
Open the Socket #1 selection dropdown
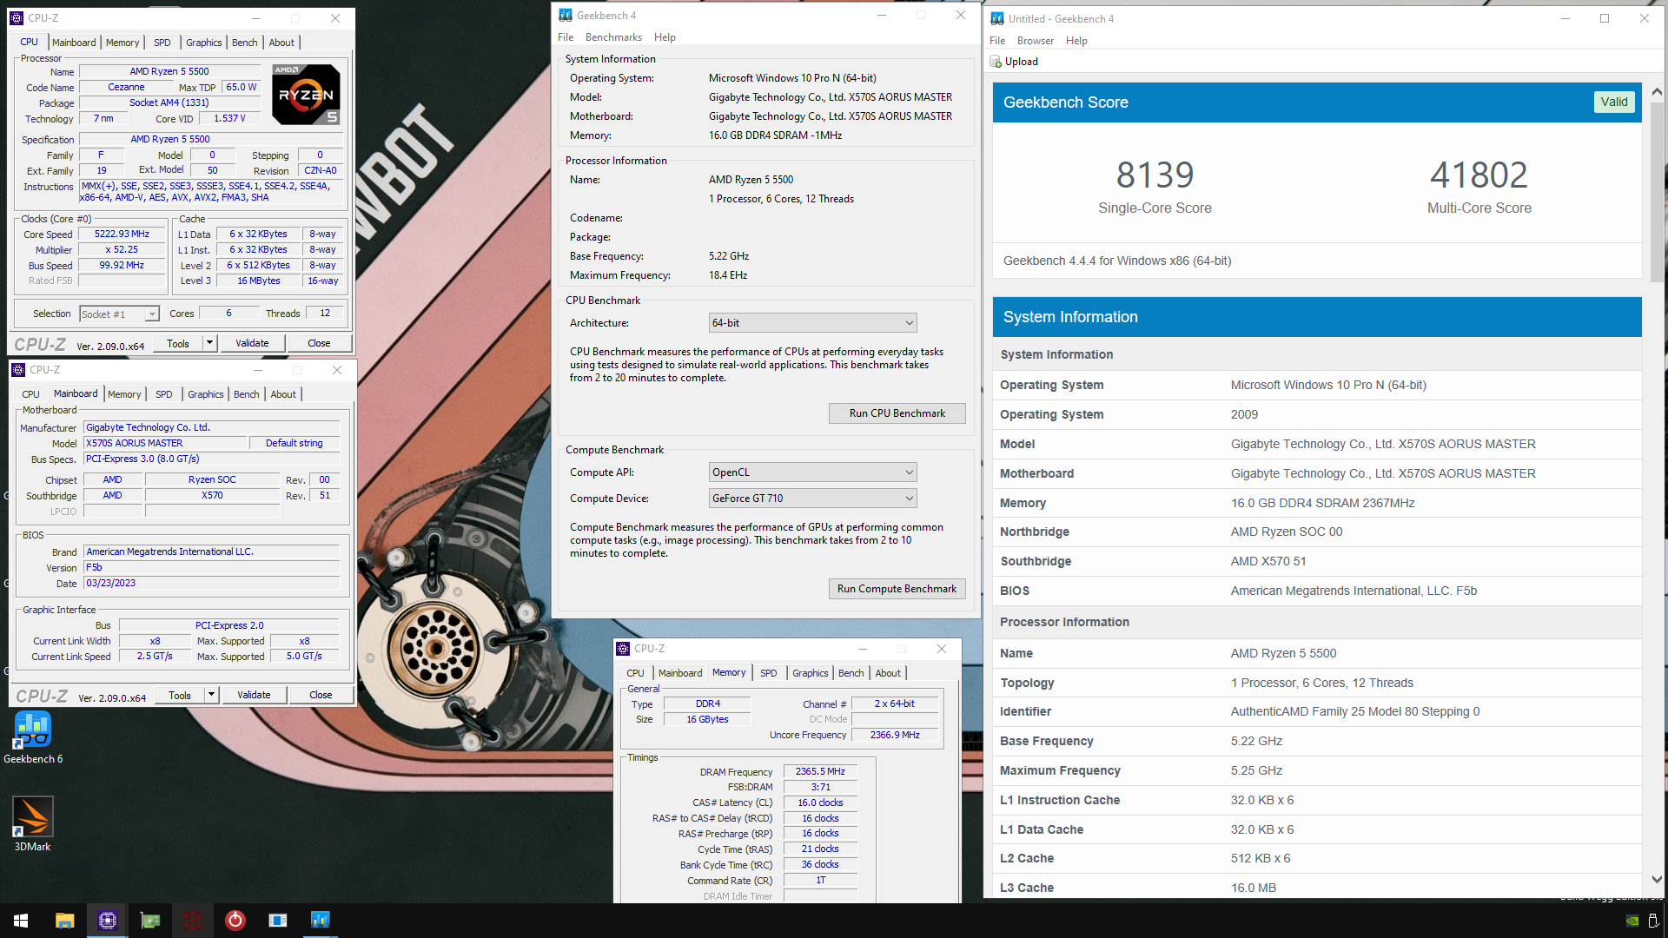(119, 314)
